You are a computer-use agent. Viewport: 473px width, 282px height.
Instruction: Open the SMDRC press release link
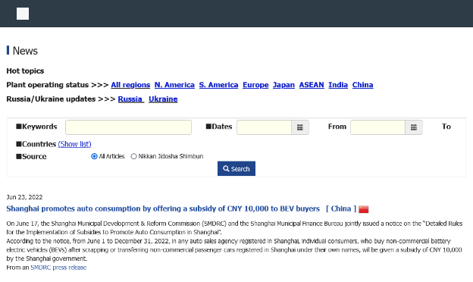pyautogui.click(x=58, y=268)
